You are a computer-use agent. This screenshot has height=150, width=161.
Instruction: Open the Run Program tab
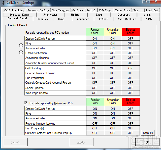click(61, 10)
